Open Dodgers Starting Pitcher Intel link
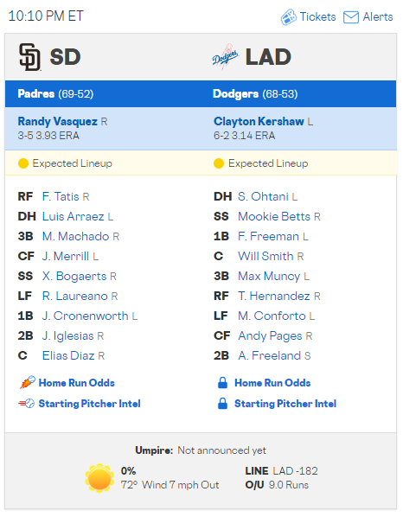This screenshot has height=517, width=403. (x=285, y=404)
